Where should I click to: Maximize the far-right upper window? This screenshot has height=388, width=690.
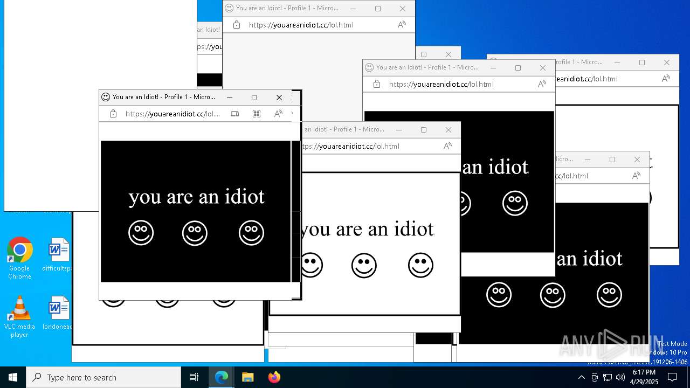tap(642, 63)
